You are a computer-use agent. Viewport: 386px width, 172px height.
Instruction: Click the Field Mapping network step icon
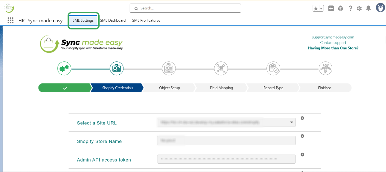221,68
